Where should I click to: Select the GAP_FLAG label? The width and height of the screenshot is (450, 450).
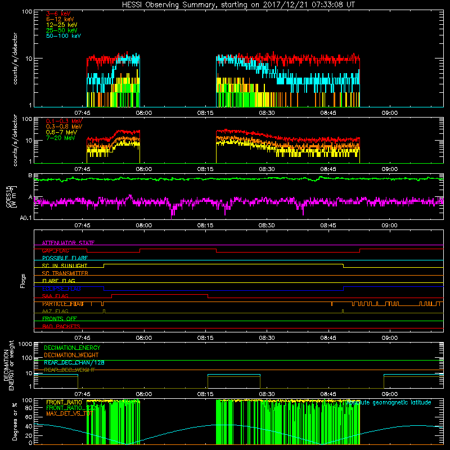point(55,250)
